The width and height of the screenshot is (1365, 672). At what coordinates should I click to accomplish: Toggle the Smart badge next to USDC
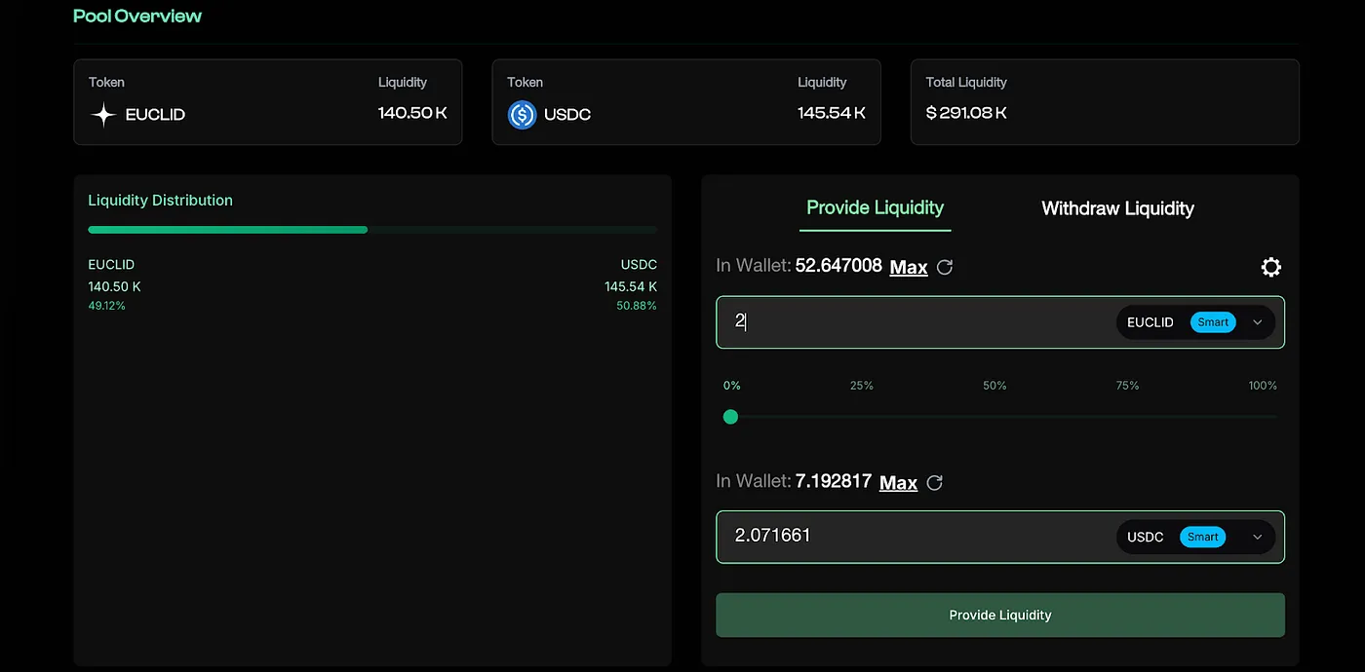(1202, 537)
